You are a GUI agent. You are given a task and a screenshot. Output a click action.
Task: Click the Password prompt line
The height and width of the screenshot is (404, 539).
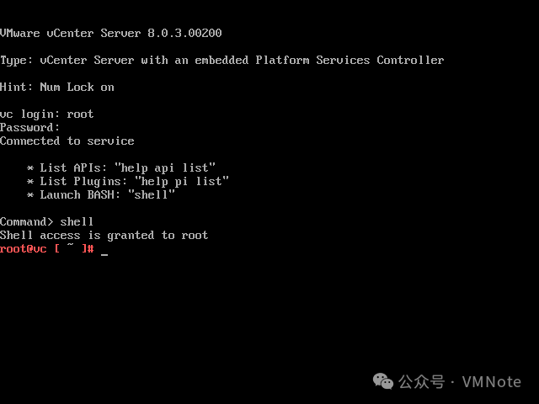click(29, 127)
